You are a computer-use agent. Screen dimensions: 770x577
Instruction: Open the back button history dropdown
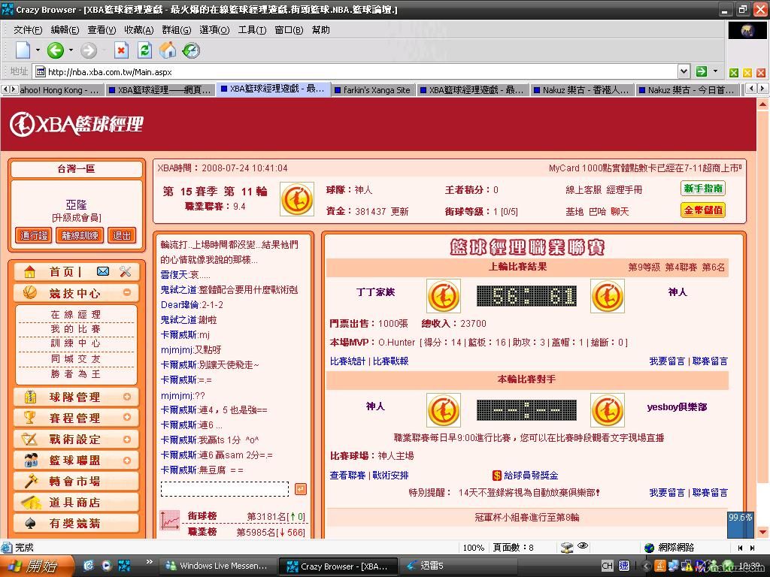pos(71,50)
